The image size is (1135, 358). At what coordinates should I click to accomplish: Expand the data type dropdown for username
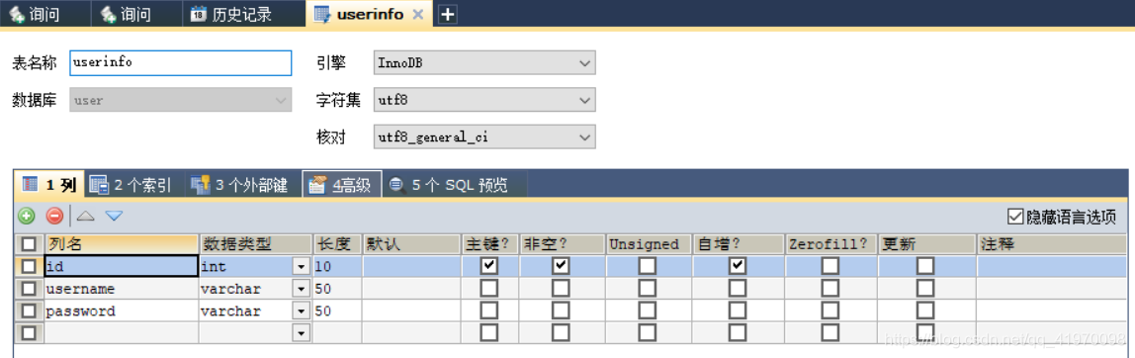(302, 289)
